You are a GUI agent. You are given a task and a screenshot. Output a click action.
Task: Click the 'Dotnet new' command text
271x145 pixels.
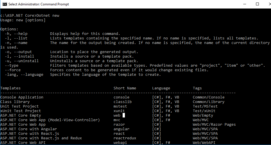tap(48, 15)
